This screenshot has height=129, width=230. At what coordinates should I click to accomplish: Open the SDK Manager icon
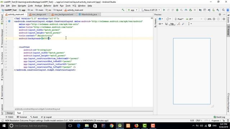[218, 10]
